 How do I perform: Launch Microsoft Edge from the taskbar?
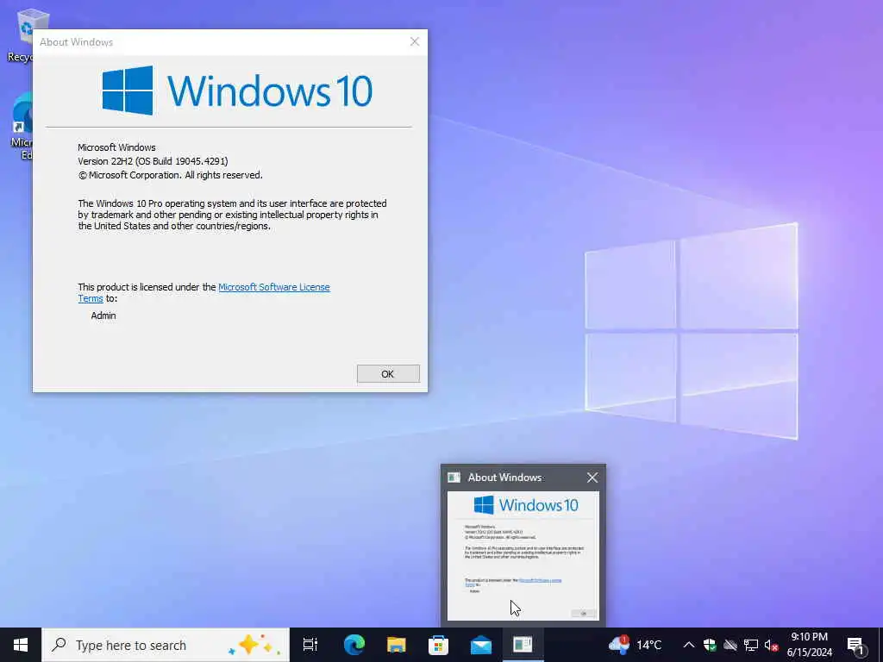pyautogui.click(x=354, y=645)
